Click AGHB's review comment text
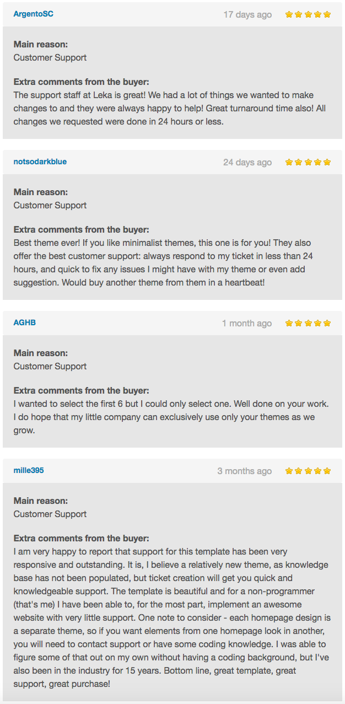The width and height of the screenshot is (345, 704). point(170,417)
